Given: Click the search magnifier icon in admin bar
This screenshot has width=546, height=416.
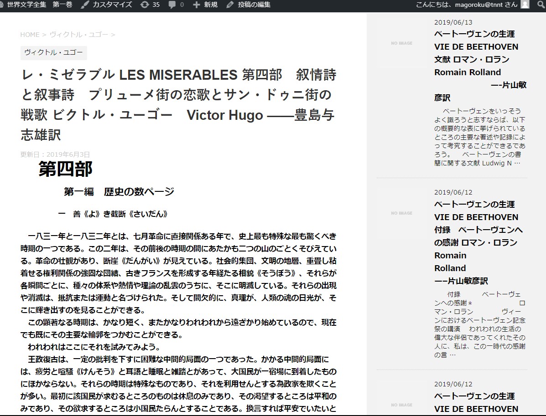Looking at the screenshot, I should [x=541, y=5].
